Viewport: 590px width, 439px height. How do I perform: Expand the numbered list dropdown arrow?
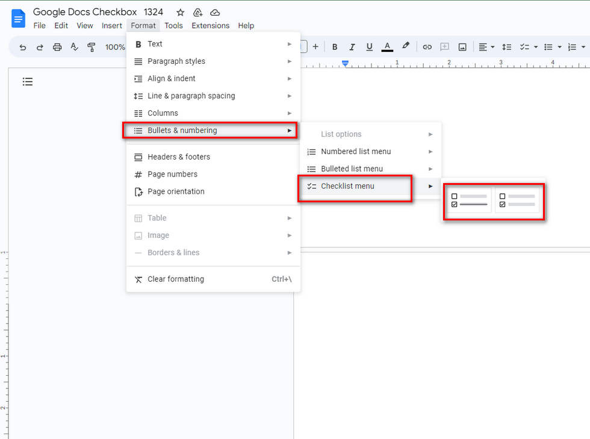(x=583, y=47)
